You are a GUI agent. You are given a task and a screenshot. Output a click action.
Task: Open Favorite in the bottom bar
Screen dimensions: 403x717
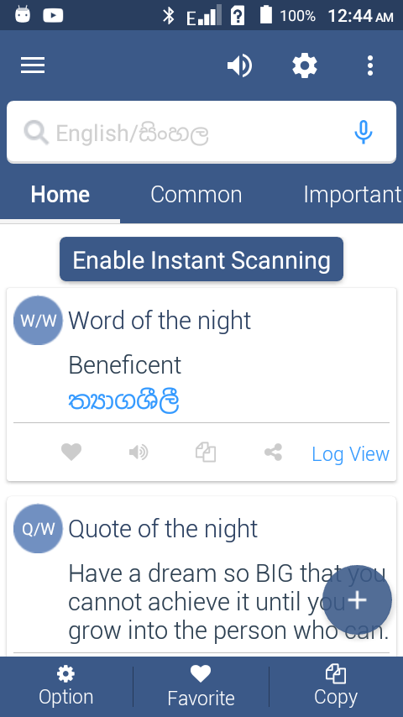[201, 686]
